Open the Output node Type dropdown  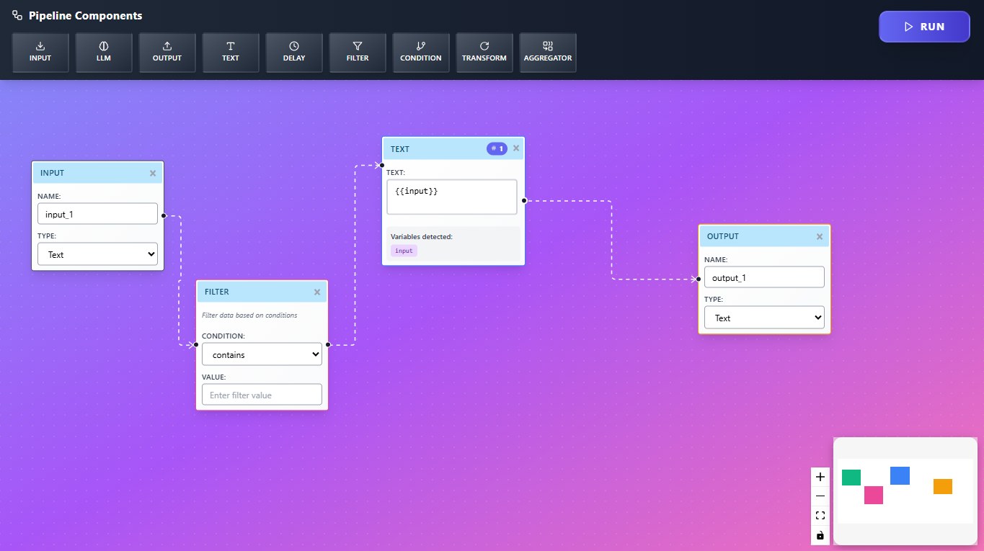[764, 318]
